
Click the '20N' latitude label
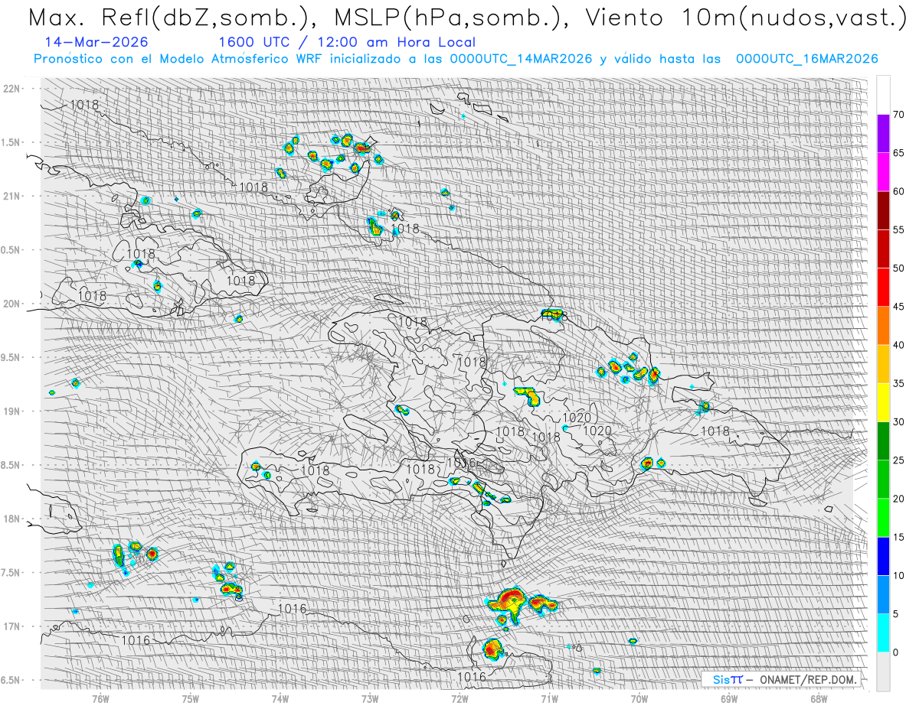tap(12, 304)
